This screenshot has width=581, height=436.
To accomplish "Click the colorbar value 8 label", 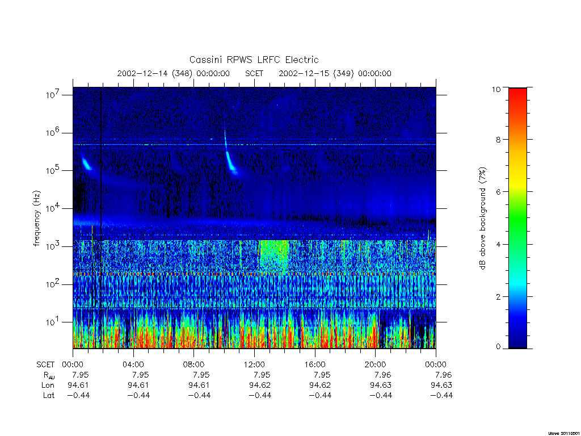I will 498,140.
